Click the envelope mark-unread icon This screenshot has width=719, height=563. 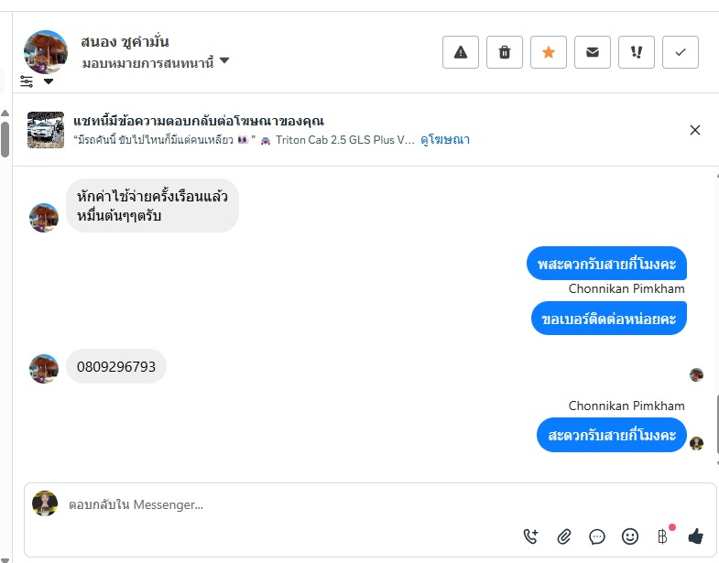pos(593,52)
